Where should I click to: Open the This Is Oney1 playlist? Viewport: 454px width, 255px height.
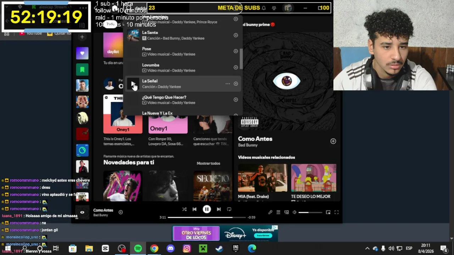tap(123, 114)
